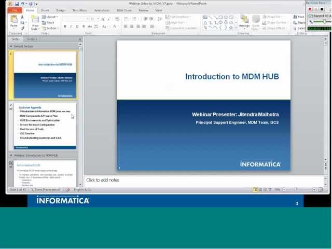
Task: Select the Format Painter brush icon
Action: 22,28
